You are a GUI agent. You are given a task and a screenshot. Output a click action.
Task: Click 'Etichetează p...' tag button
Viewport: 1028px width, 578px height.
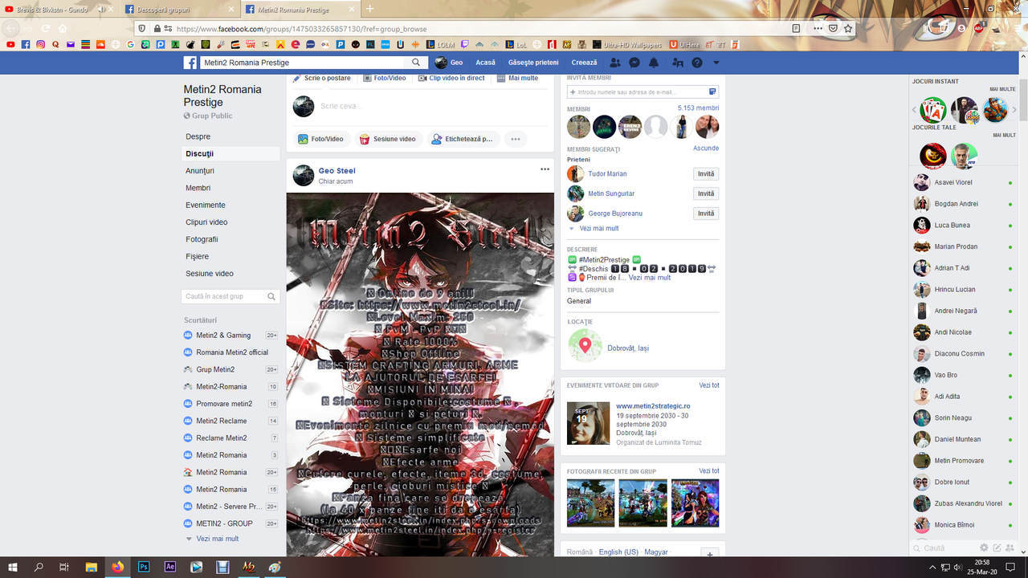pyautogui.click(x=463, y=139)
